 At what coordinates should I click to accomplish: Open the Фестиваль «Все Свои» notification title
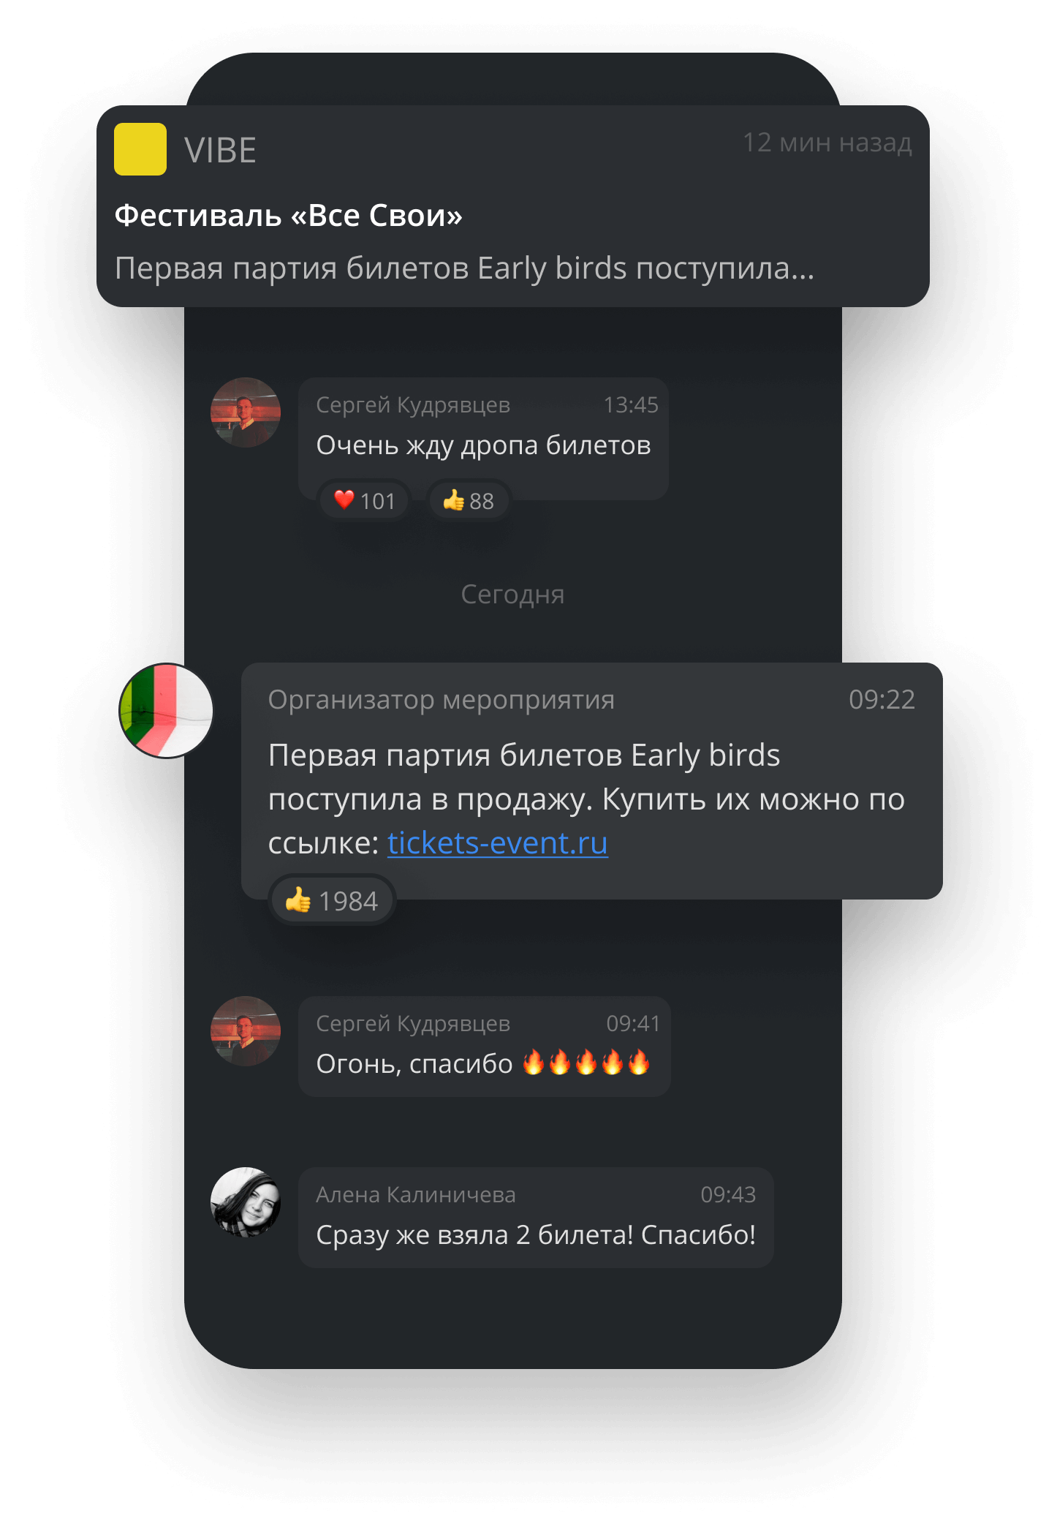(x=289, y=216)
